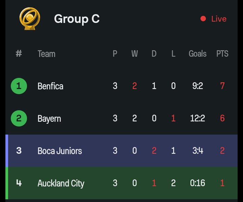
Task: Open the Benfica team page
Action: click(50, 86)
